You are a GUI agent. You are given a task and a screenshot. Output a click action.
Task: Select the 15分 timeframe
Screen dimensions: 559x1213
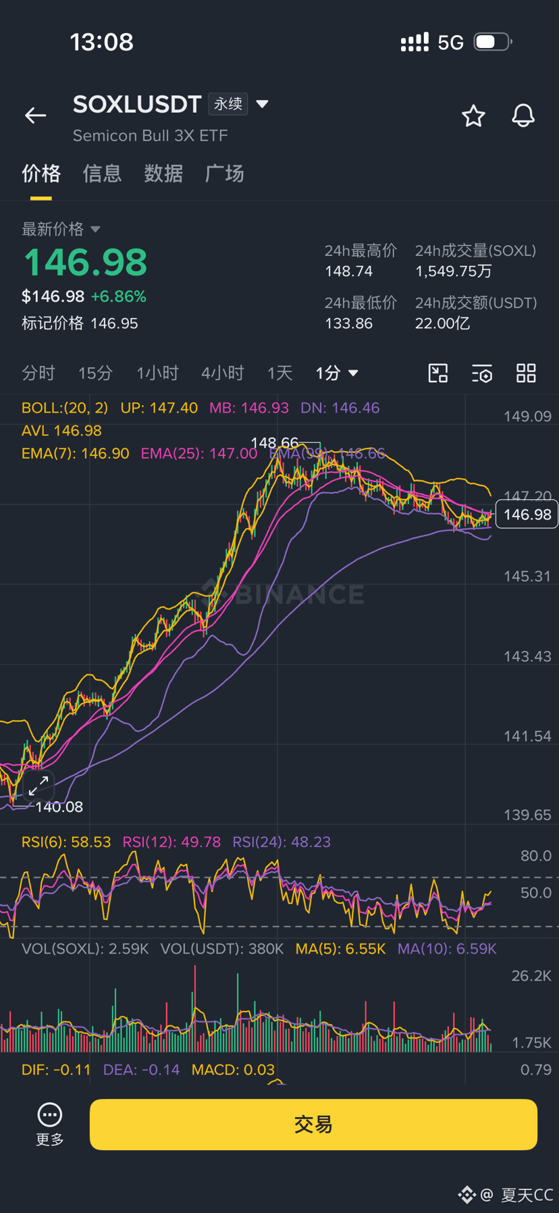95,373
